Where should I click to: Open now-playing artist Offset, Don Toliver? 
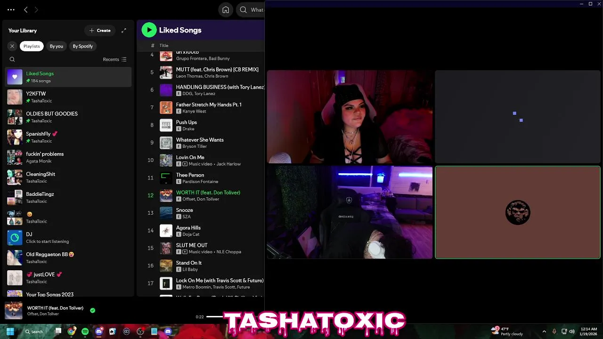point(43,314)
